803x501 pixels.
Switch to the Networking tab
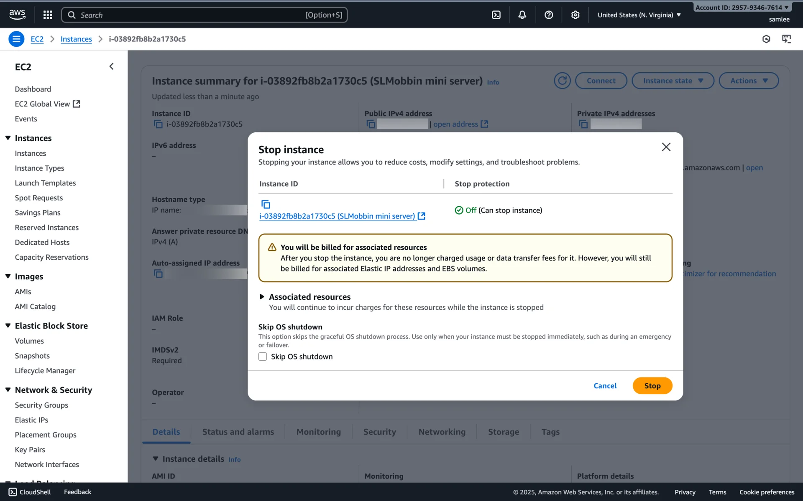coord(442,432)
